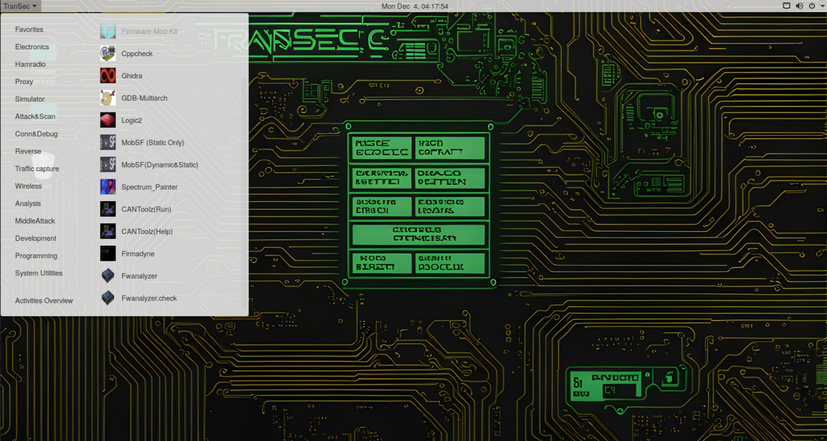Click the Logic2 text label
Screen dimensions: 827x441
(131, 120)
